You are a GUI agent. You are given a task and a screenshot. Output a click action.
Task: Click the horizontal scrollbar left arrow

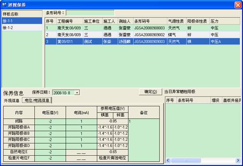tap(168, 160)
